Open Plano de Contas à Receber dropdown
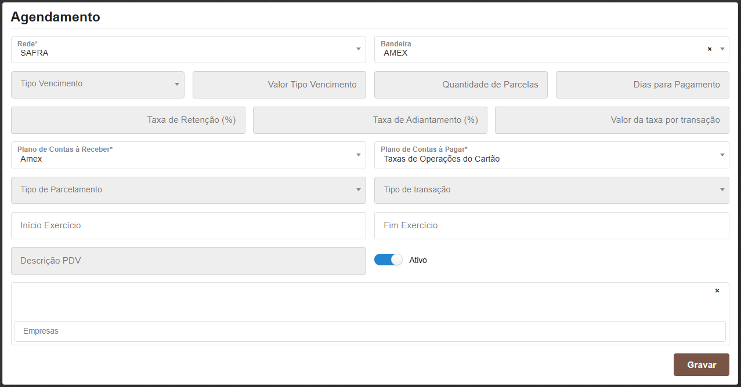 pos(359,155)
